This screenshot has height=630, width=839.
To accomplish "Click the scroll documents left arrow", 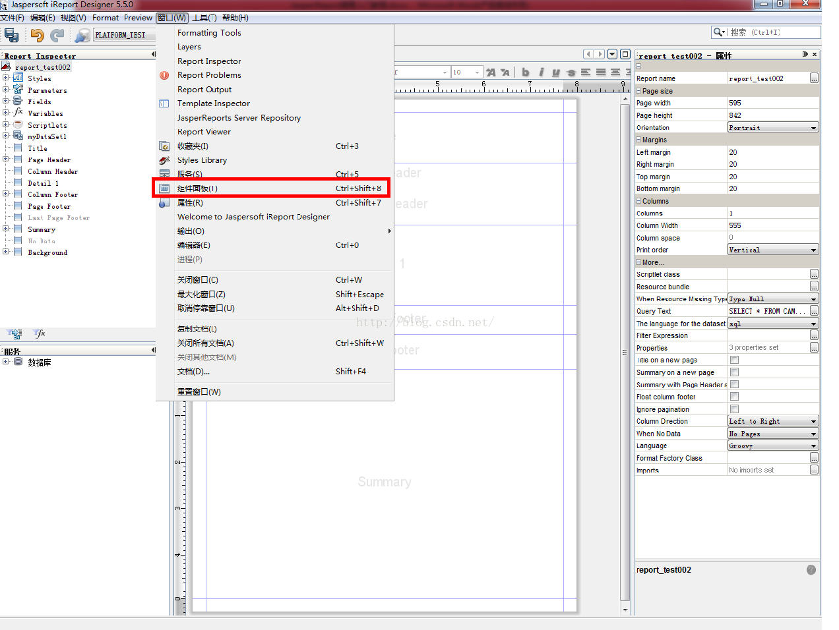I will click(588, 54).
